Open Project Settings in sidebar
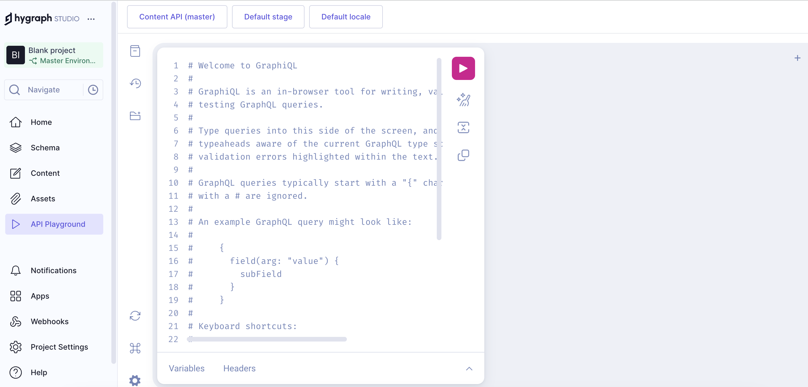 (54, 347)
